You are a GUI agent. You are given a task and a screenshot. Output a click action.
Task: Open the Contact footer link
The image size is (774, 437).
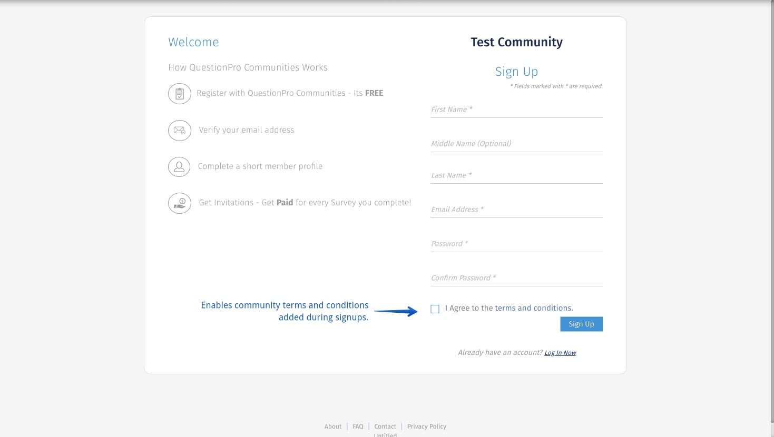385,426
